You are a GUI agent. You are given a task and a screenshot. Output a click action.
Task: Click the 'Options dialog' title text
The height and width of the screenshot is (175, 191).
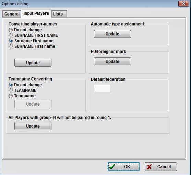point(15,4)
